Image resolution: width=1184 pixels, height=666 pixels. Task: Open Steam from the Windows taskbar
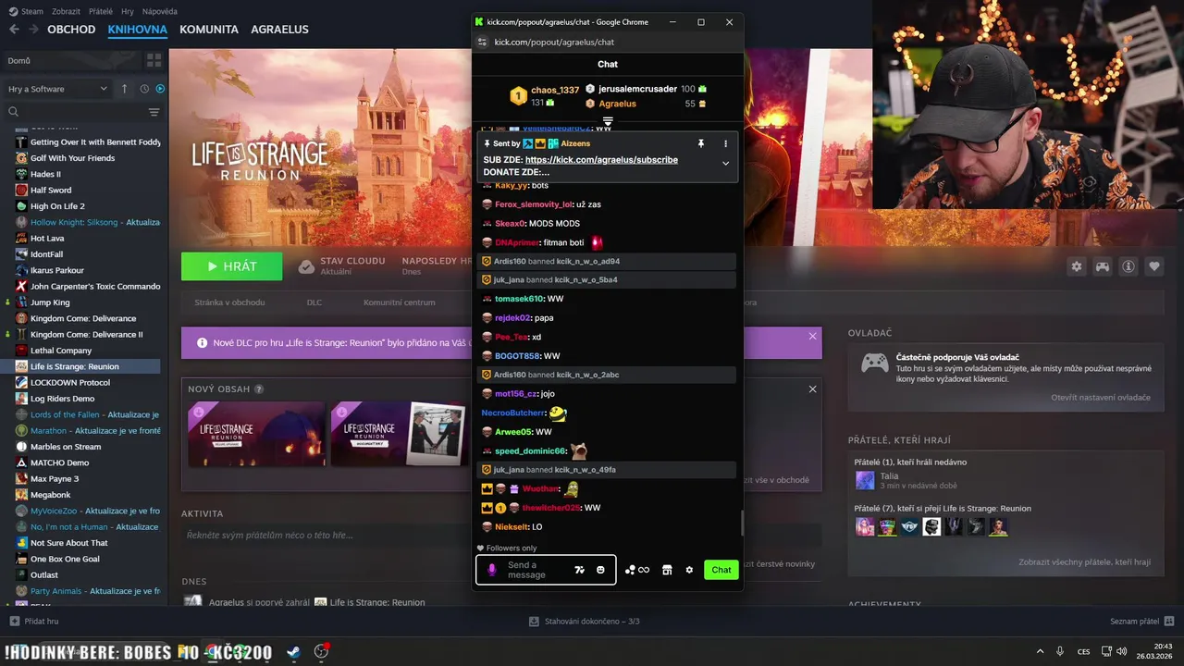tap(292, 651)
